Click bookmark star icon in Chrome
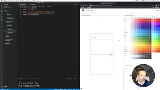Image resolution: width=160 pixels, height=90 pixels. click(154, 5)
